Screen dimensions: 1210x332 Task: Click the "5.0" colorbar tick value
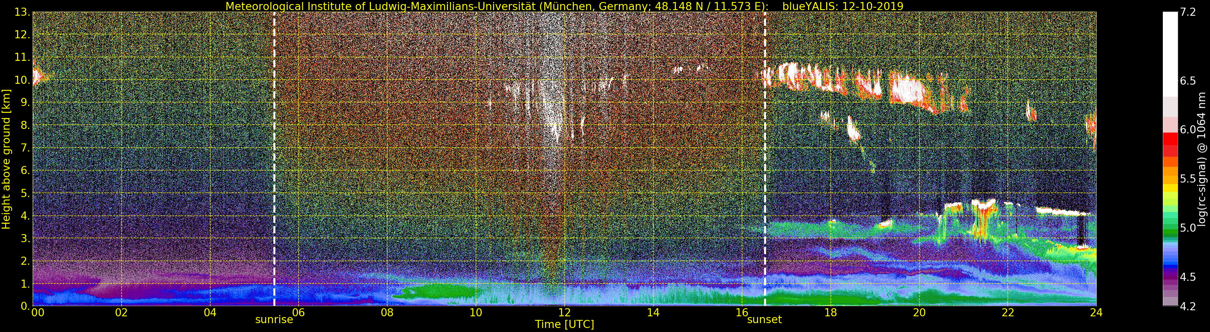pyautogui.click(x=1188, y=228)
